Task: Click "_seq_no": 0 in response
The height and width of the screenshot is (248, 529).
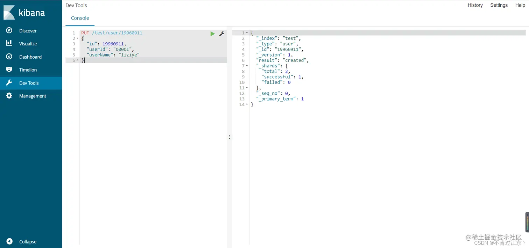Action: [273, 93]
